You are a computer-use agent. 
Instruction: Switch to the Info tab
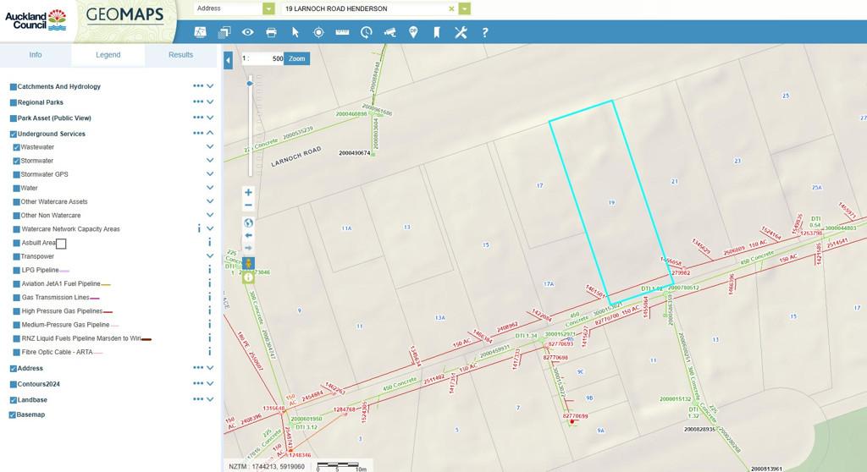click(x=36, y=55)
